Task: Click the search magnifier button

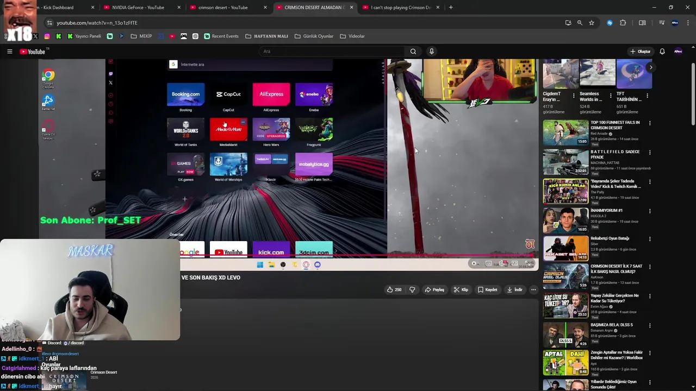Action: [x=413, y=52]
